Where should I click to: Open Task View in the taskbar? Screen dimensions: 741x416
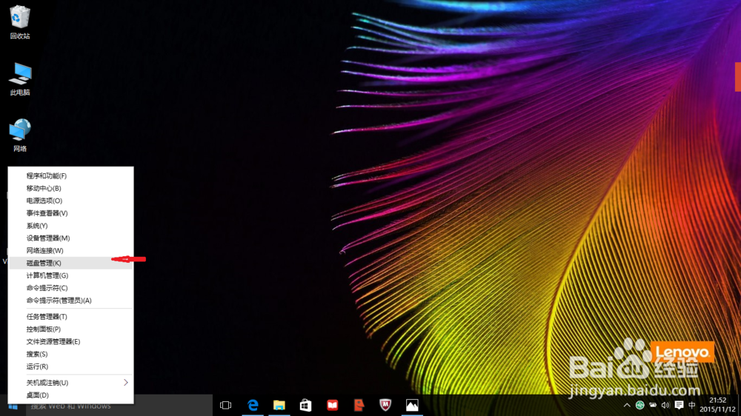tap(225, 405)
